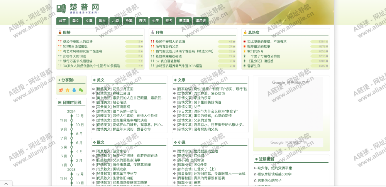Select 3月 on the date timeline
The image size is (386, 187).
[64, 156]
